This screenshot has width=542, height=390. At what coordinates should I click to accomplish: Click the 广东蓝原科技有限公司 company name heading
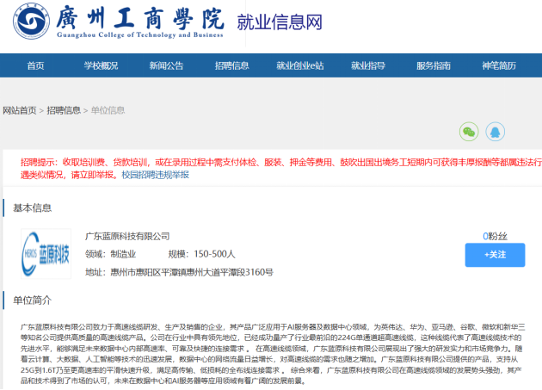(x=127, y=236)
